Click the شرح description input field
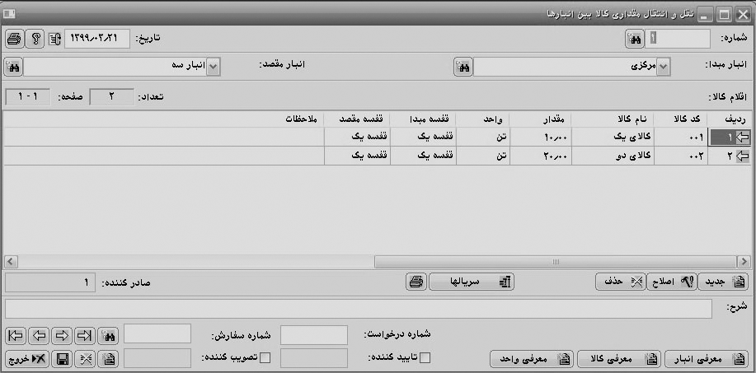Screen dimensions: 756x373 pyautogui.click(x=357, y=308)
